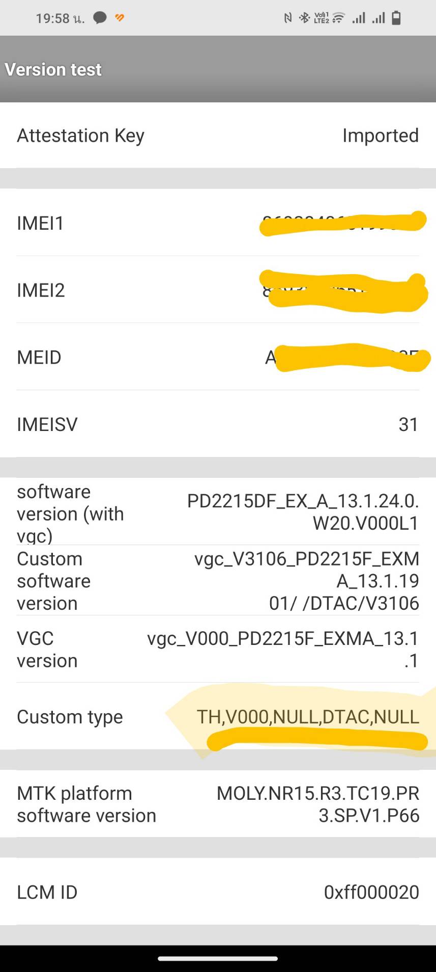Image resolution: width=436 pixels, height=972 pixels.
Task: Tap the home gesture navigation bar
Action: (218, 958)
